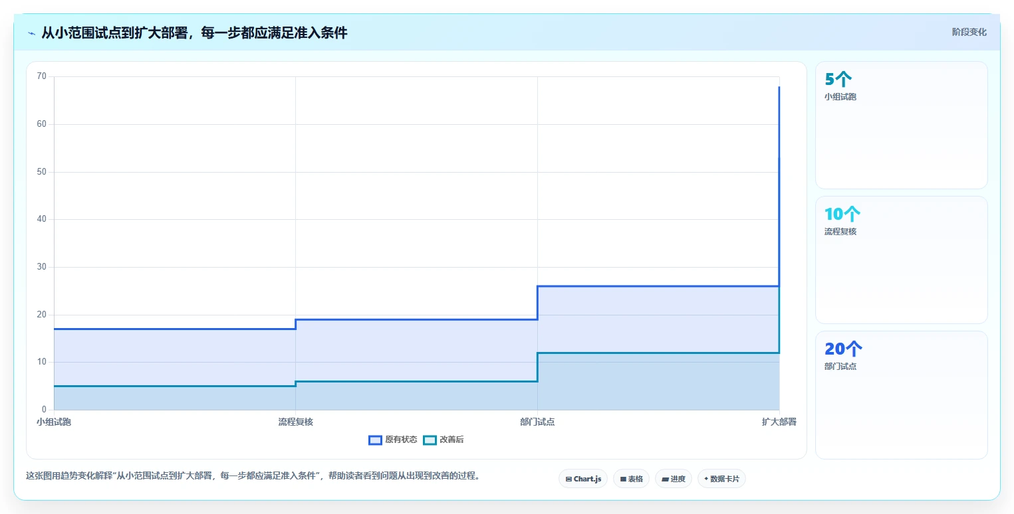The width and height of the screenshot is (1014, 514).
Task: Click the 20 y-axis tick label
Action: click(42, 315)
